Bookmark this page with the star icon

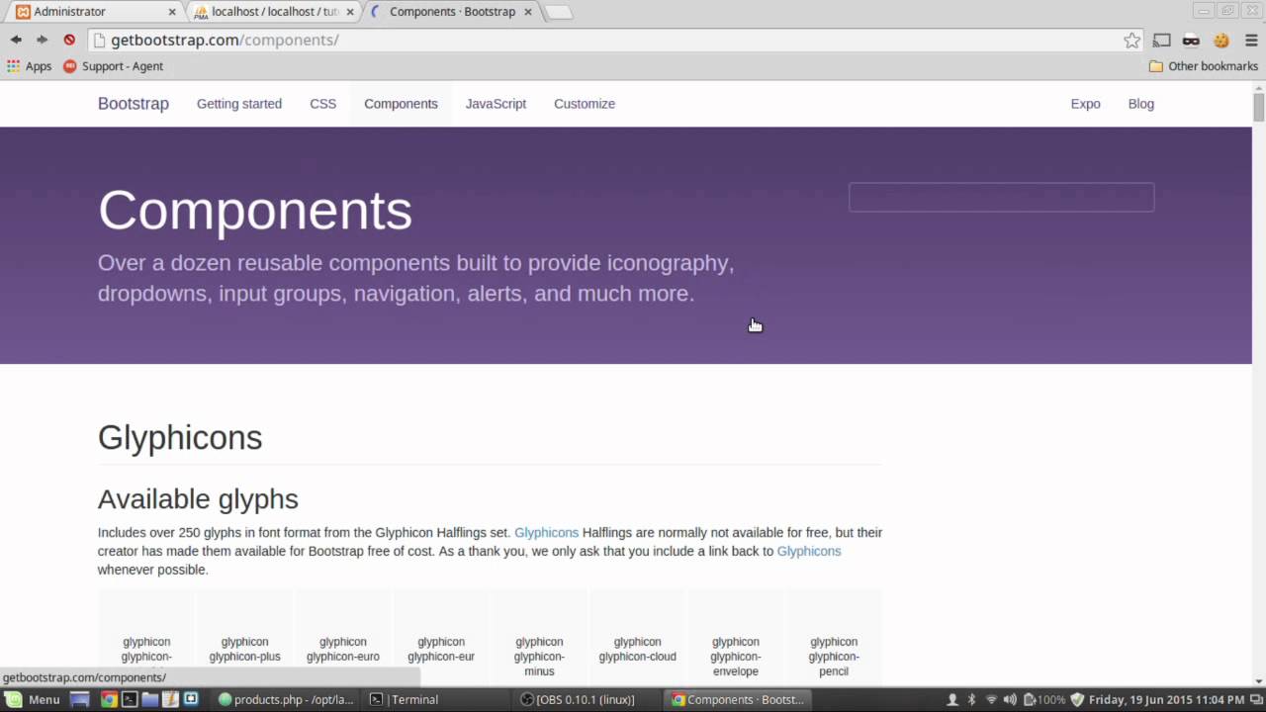[x=1131, y=41]
